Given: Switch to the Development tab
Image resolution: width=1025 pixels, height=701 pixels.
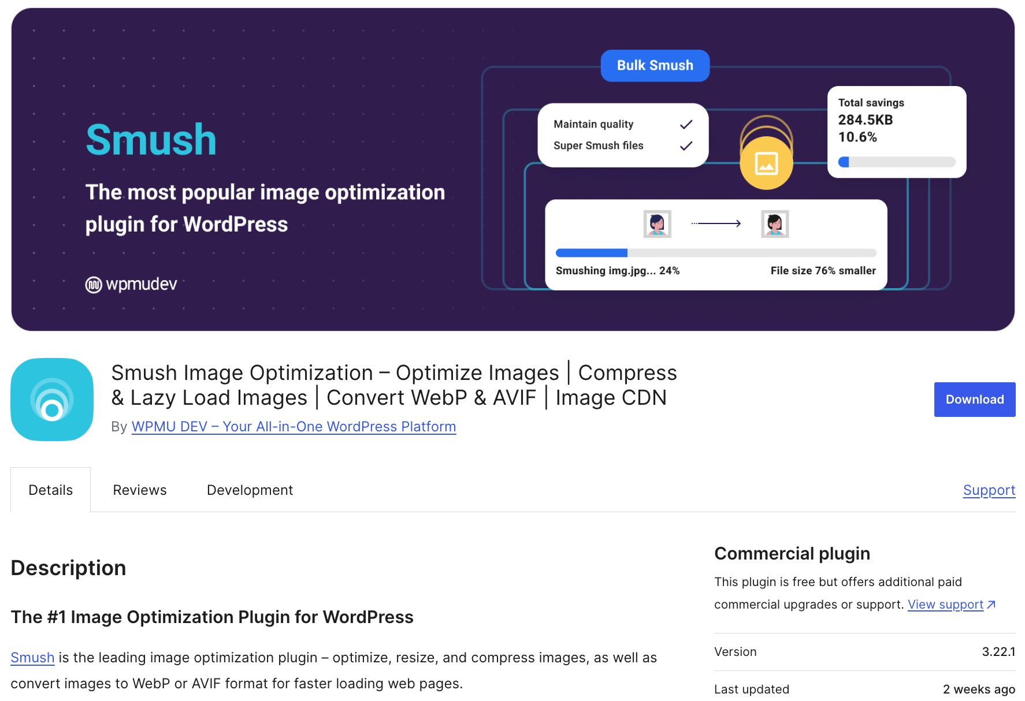Looking at the screenshot, I should point(249,490).
